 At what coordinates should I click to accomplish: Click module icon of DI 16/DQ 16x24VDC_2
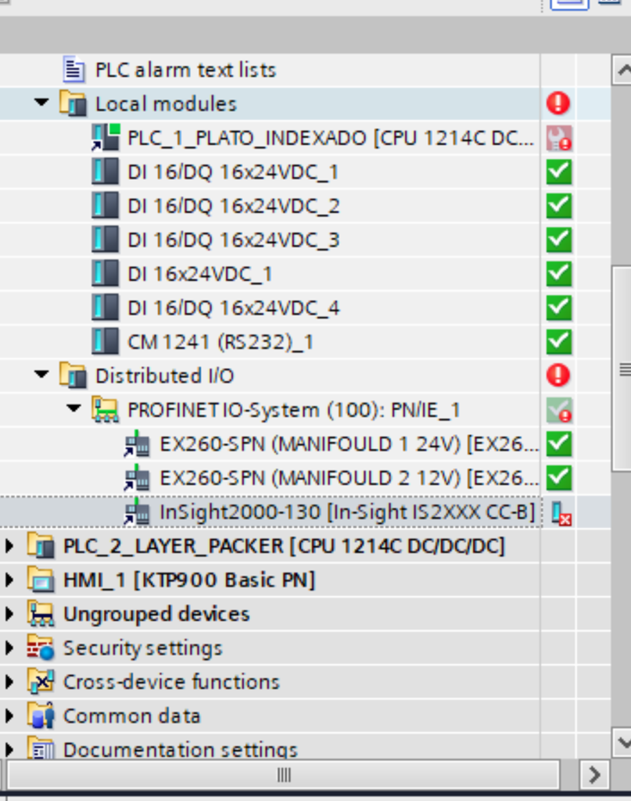point(105,206)
